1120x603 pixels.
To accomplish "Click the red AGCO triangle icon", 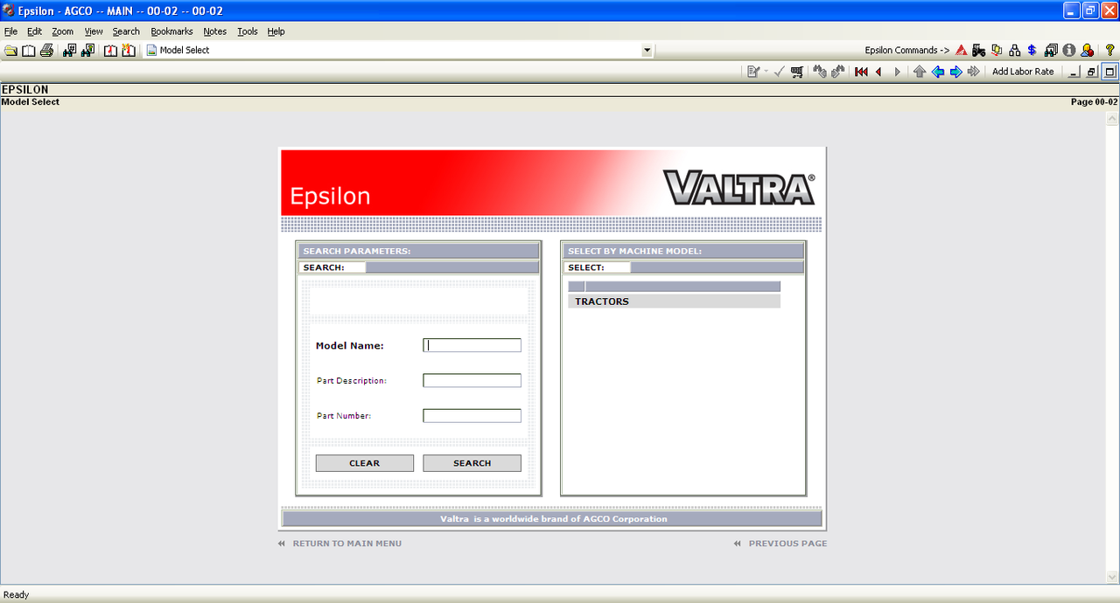I will (962, 51).
